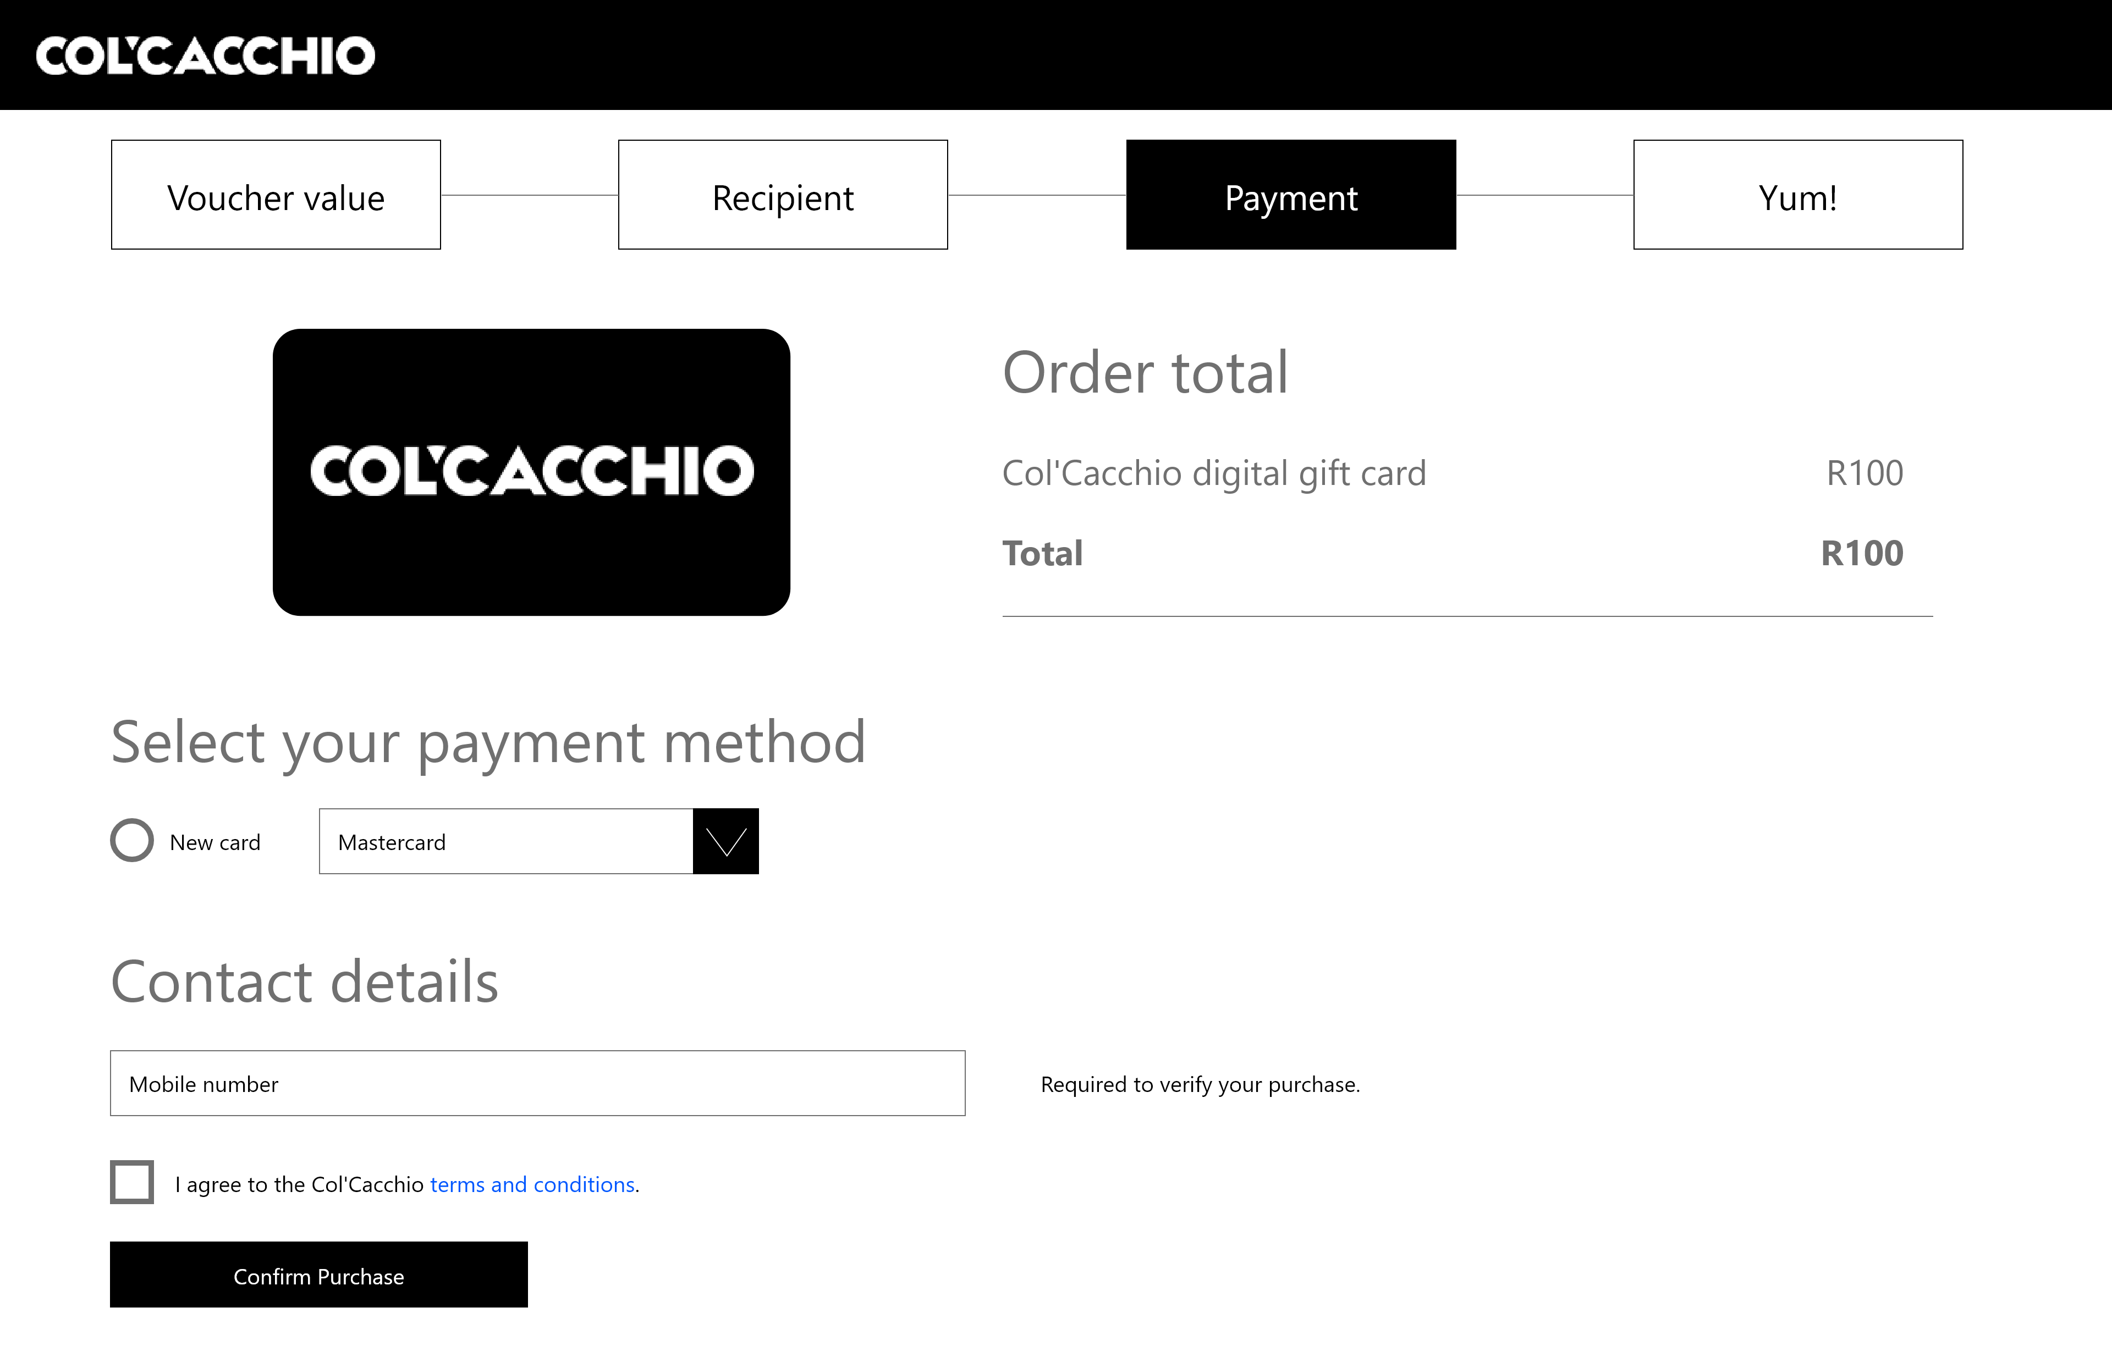The image size is (2112, 1357).
Task: Select the New card radio button
Action: (132, 841)
